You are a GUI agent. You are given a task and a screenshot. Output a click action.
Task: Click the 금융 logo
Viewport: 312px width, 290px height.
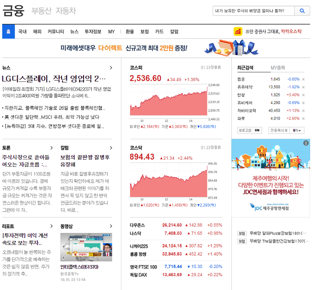[13, 11]
